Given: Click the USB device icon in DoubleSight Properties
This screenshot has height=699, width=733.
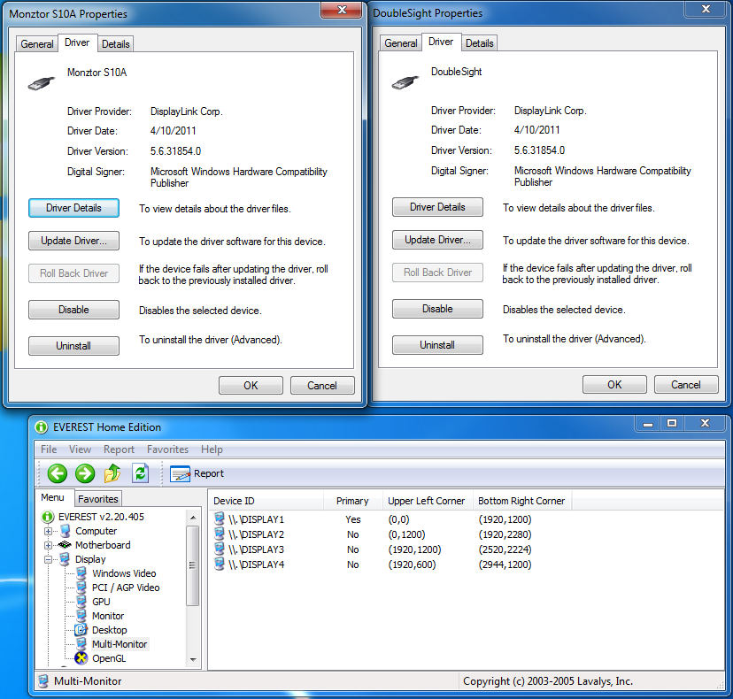Looking at the screenshot, I should tap(405, 82).
